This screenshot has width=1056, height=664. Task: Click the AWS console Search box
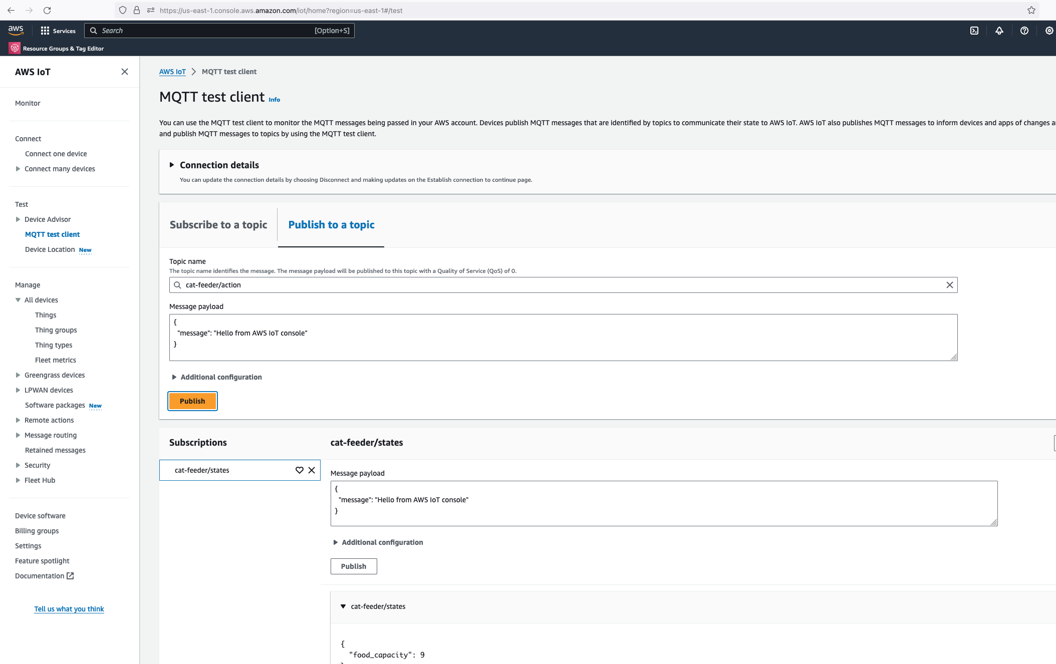tap(219, 31)
